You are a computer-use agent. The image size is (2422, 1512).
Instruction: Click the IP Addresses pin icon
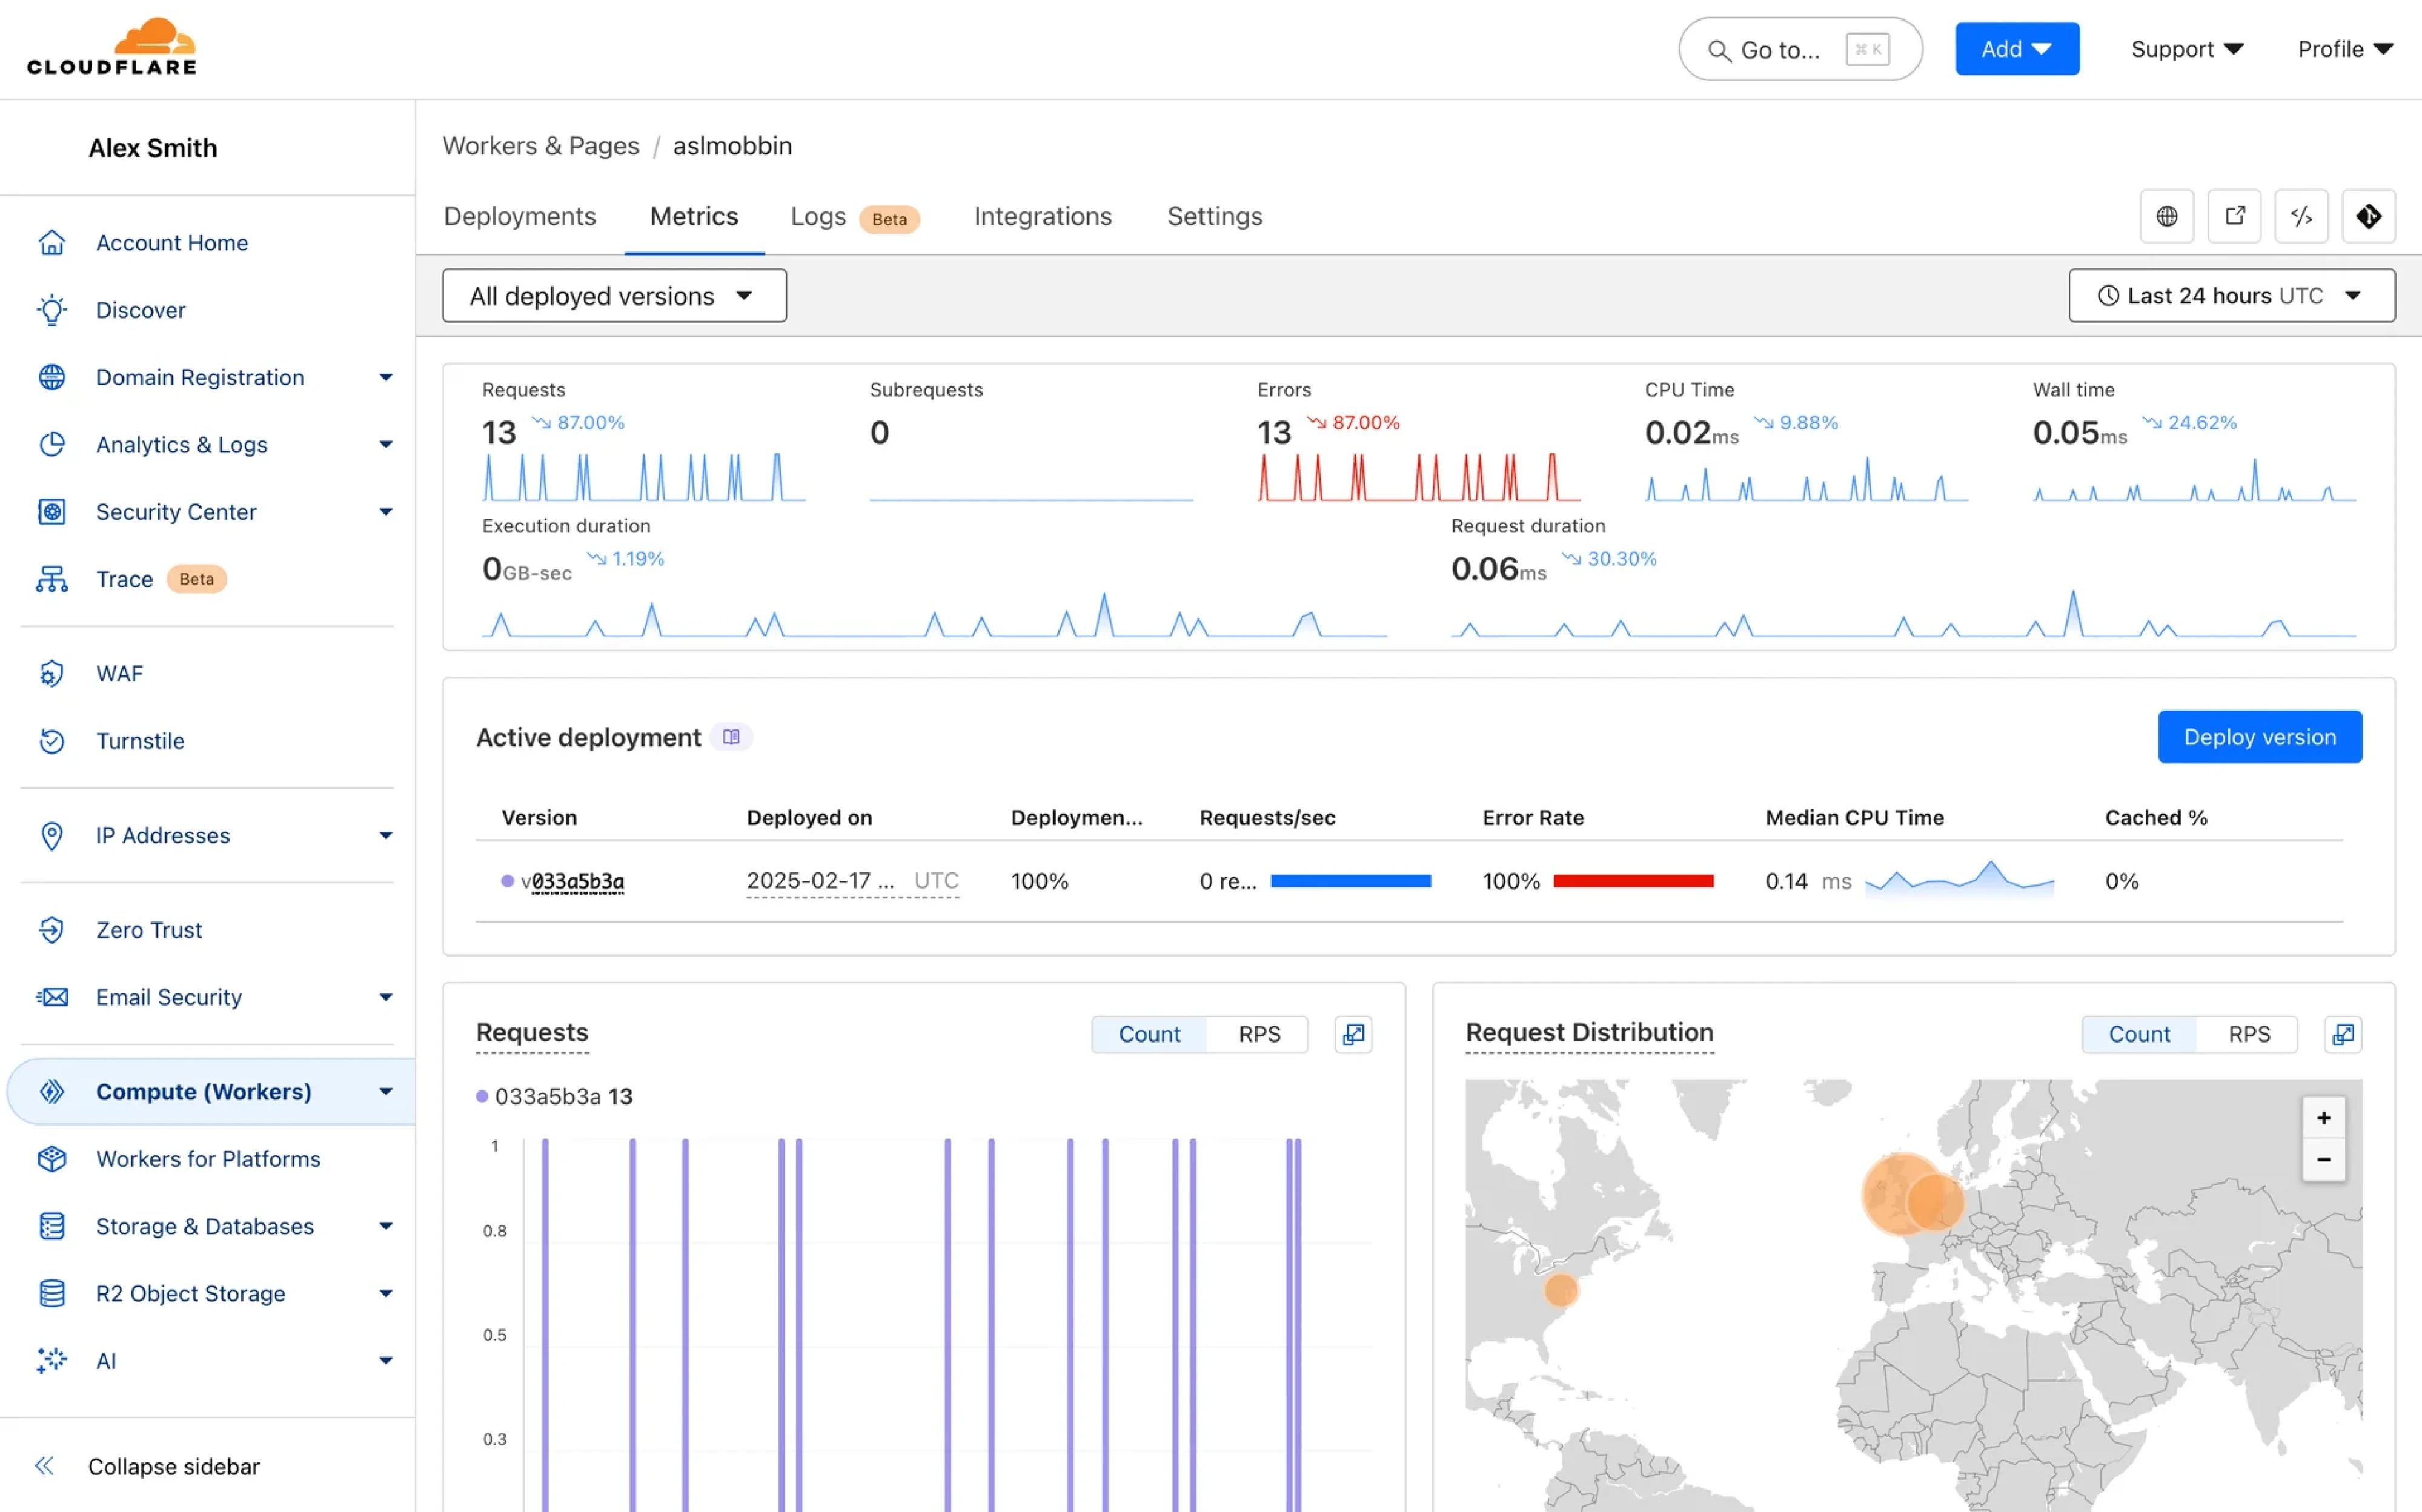coord(52,835)
